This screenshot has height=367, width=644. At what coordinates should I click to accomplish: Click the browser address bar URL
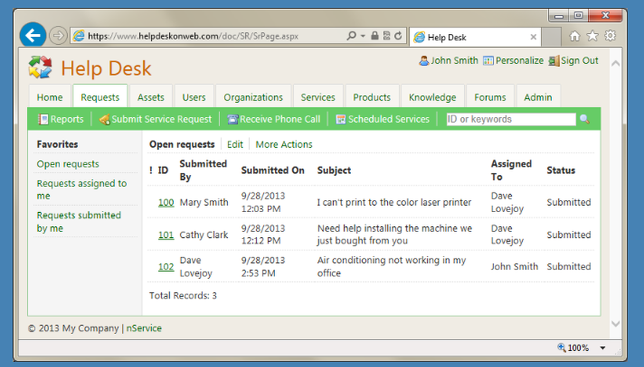193,36
